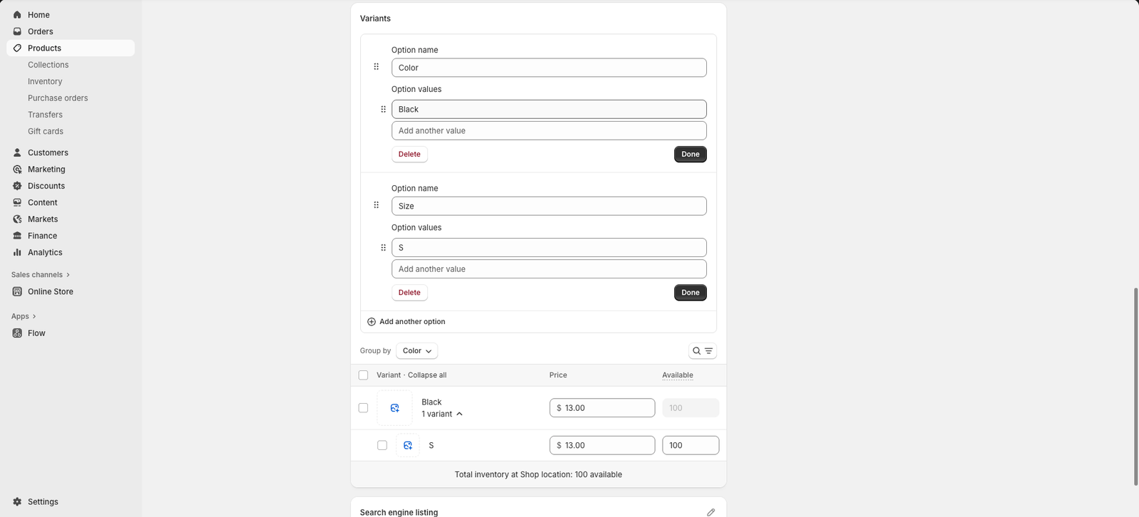Click the drag handle beside Black option value
Image resolution: width=1139 pixels, height=517 pixels.
click(x=383, y=109)
